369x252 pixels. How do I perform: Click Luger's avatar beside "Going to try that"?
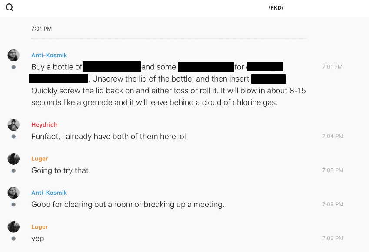click(13, 159)
